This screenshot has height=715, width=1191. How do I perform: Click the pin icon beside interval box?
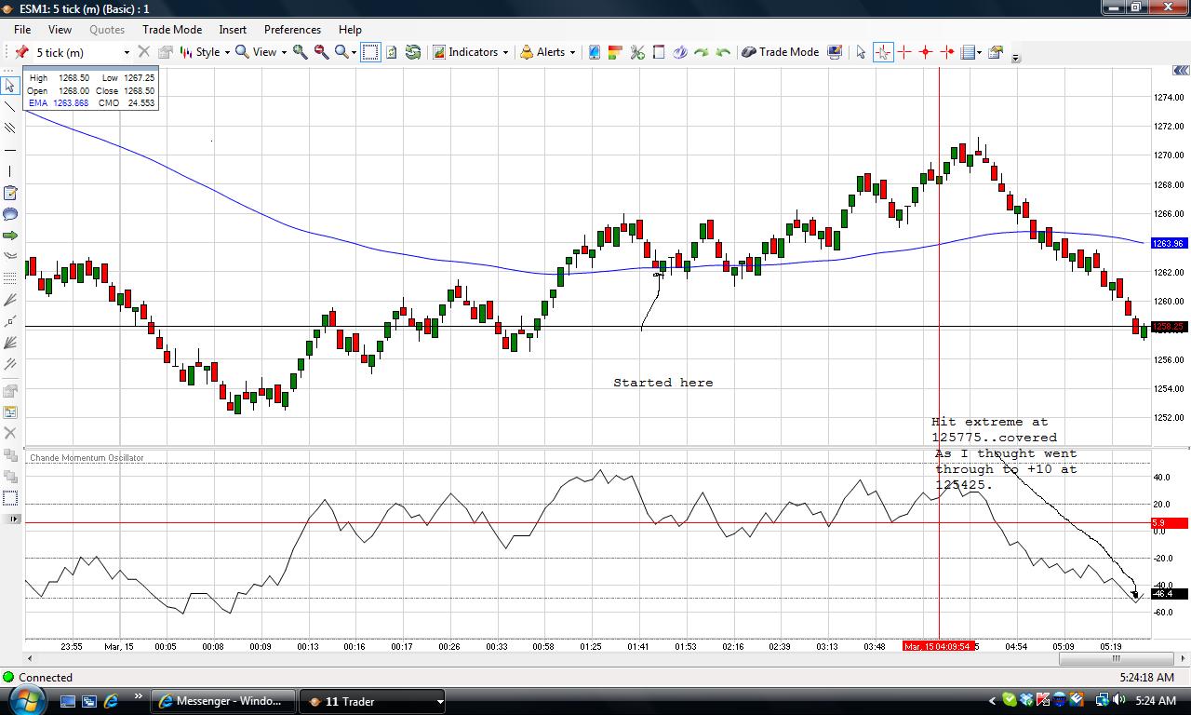point(21,52)
